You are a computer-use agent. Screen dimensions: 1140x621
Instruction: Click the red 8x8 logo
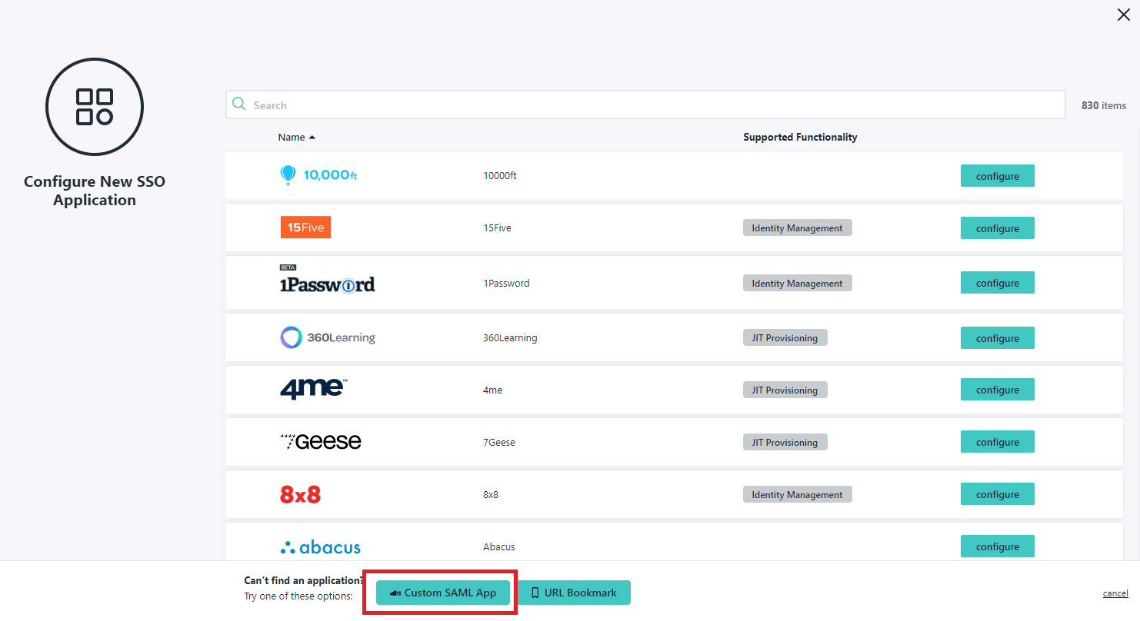point(301,493)
